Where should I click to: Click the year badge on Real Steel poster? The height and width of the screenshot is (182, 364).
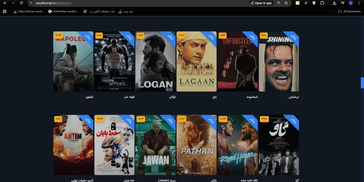coord(100,35)
